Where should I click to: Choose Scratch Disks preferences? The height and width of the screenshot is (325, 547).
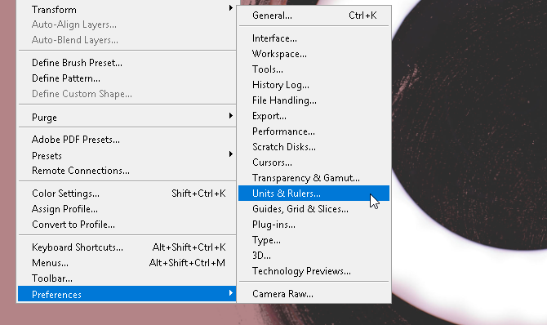click(314, 147)
